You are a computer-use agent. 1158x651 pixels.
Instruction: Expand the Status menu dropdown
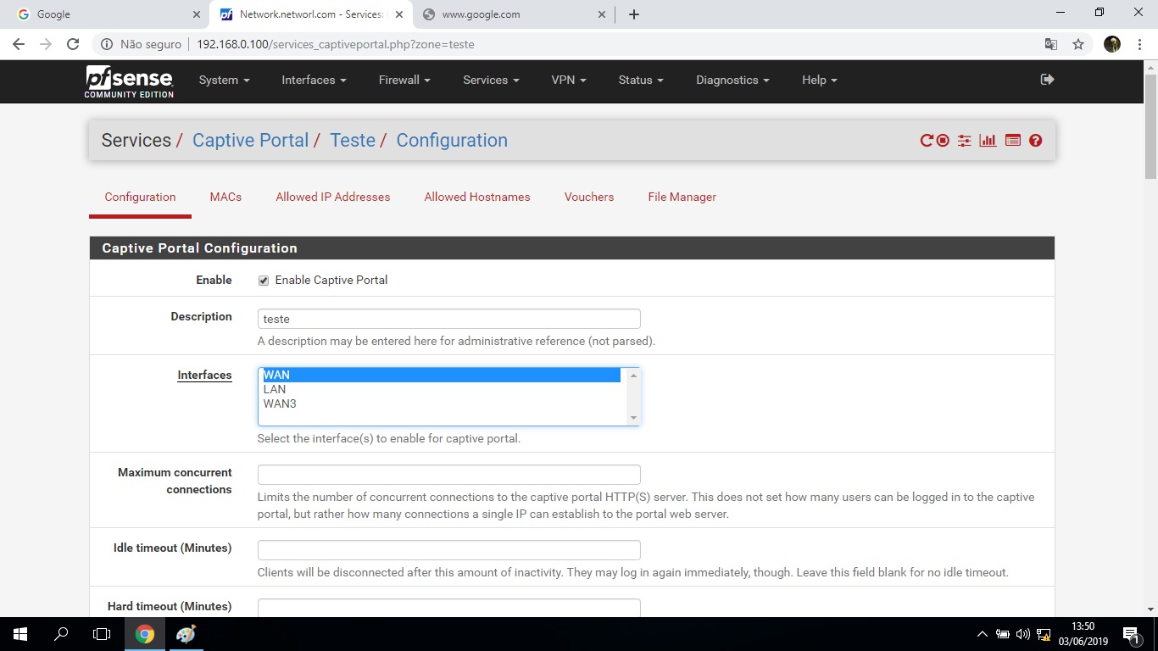point(641,80)
